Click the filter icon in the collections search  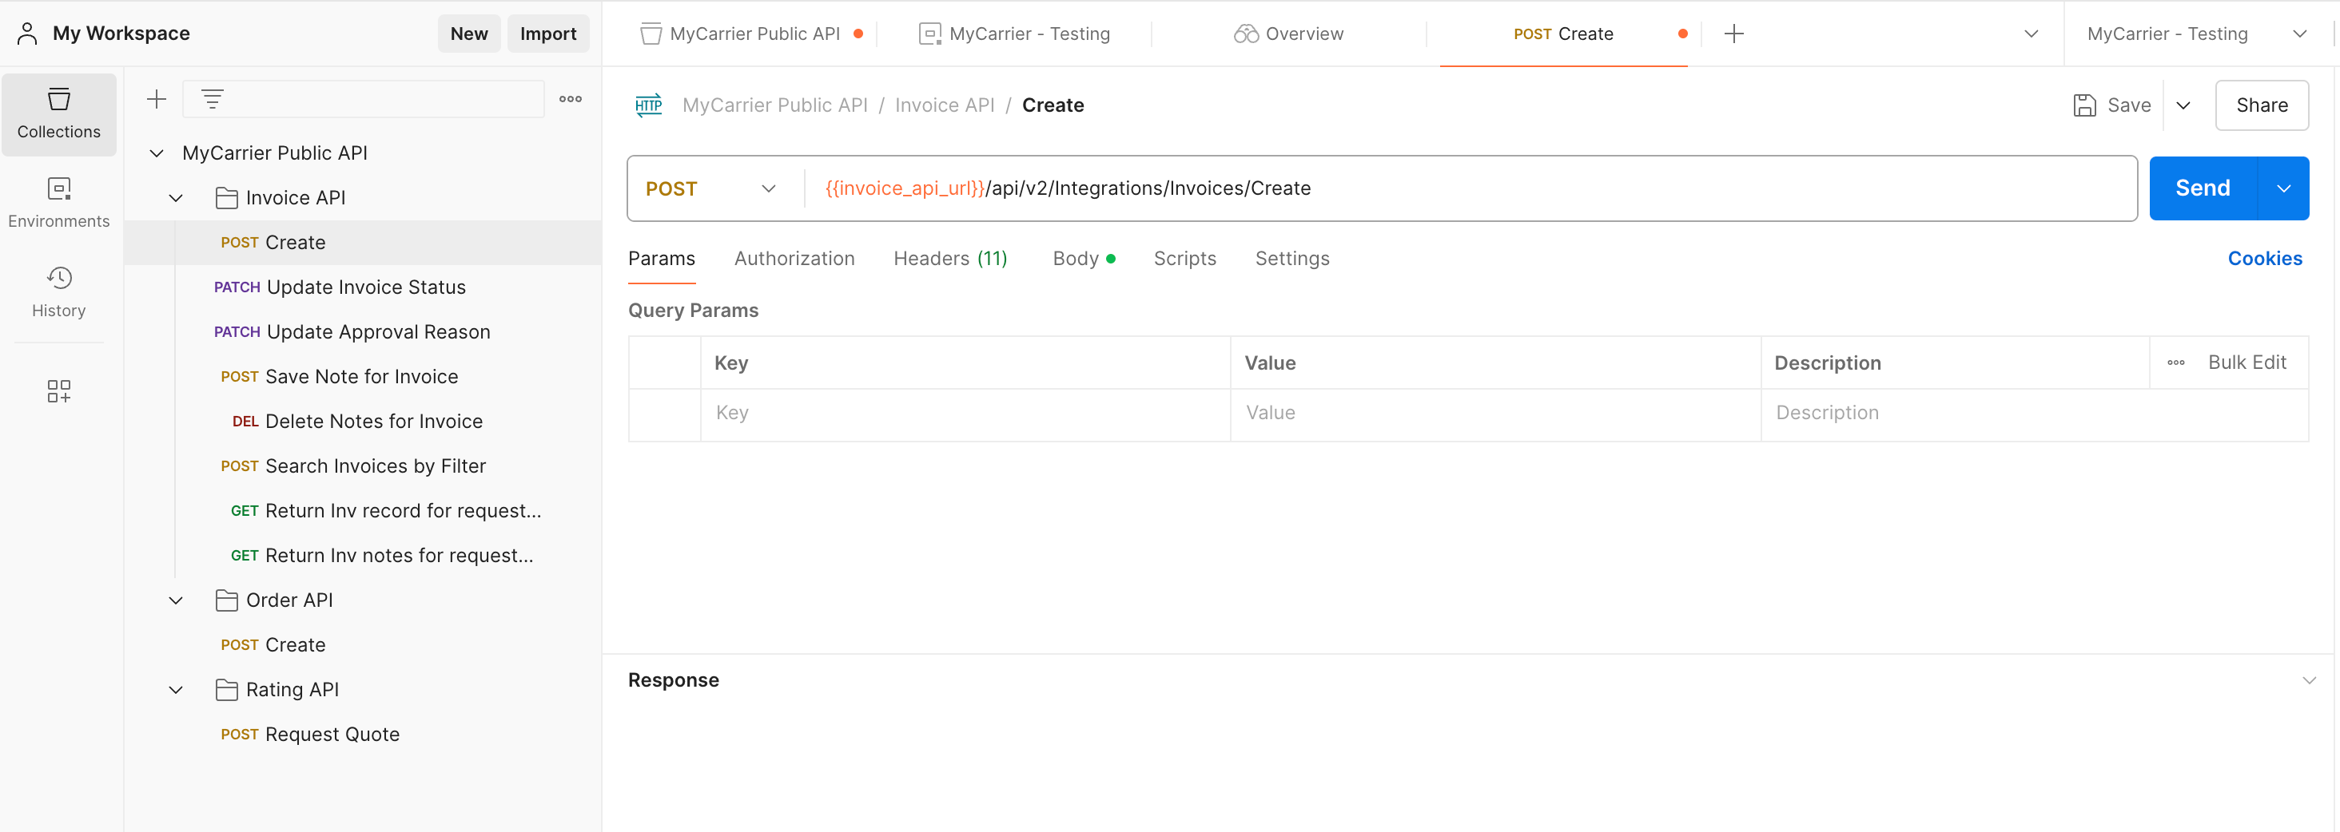[x=212, y=99]
